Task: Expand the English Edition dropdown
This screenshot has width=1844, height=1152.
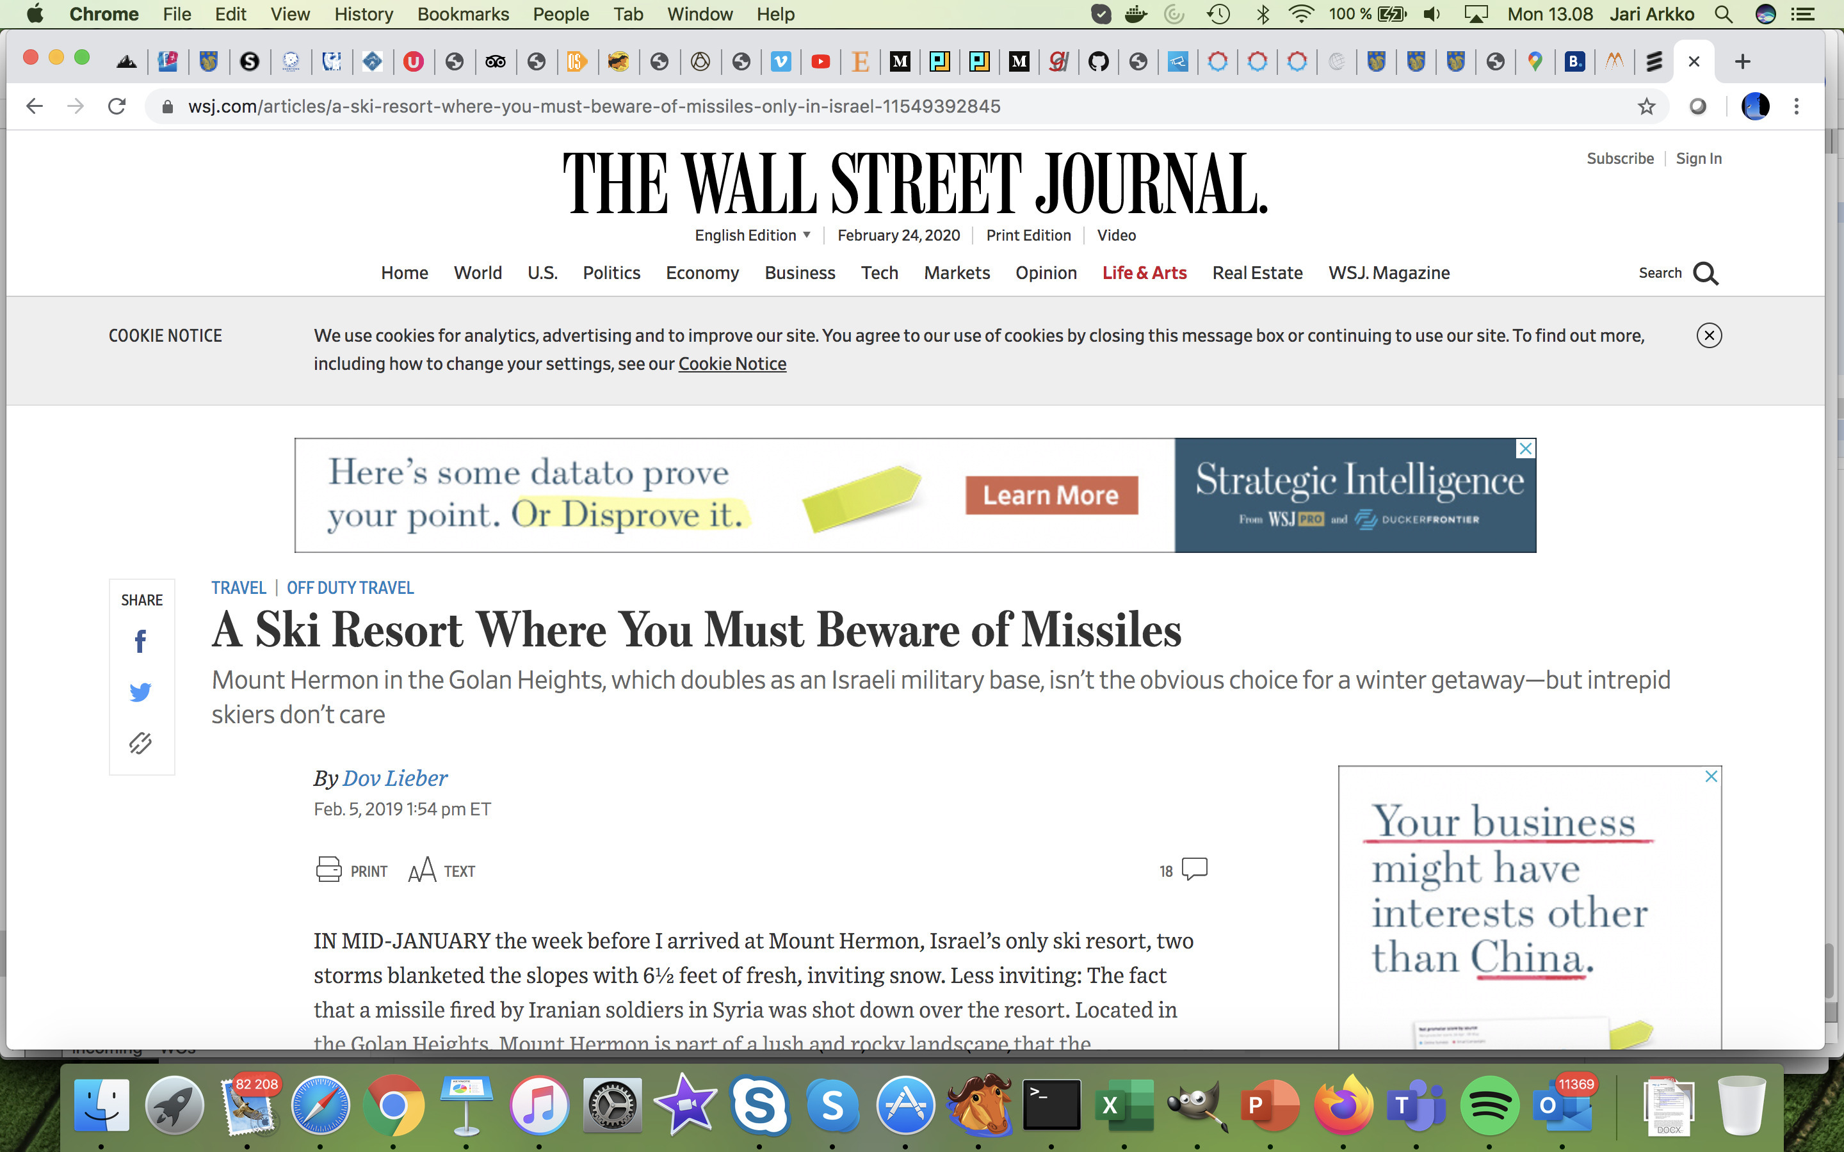Action: [752, 236]
